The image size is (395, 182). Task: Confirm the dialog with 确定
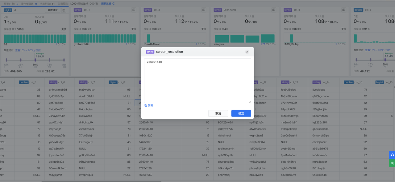[241, 113]
